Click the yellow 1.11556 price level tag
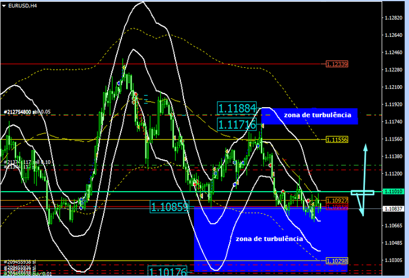 [337, 139]
